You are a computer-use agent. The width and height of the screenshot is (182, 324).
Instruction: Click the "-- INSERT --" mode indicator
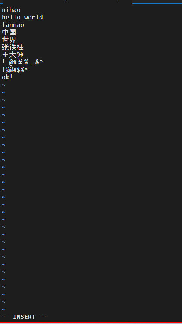click(24, 317)
